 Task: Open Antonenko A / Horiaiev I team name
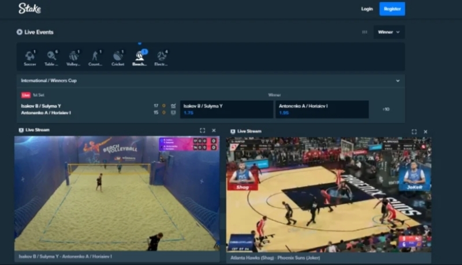click(46, 112)
